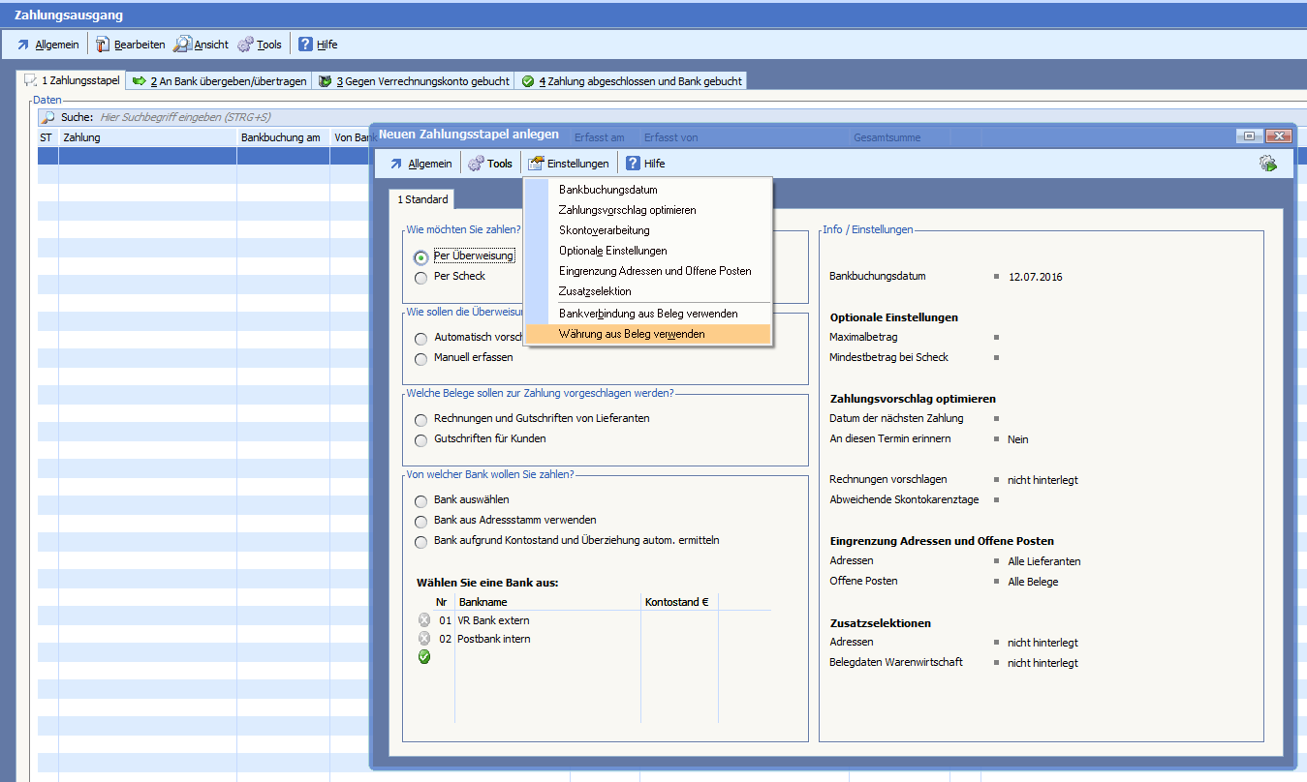Choose Währung aus Beleg verwenden menu entry

coord(632,334)
